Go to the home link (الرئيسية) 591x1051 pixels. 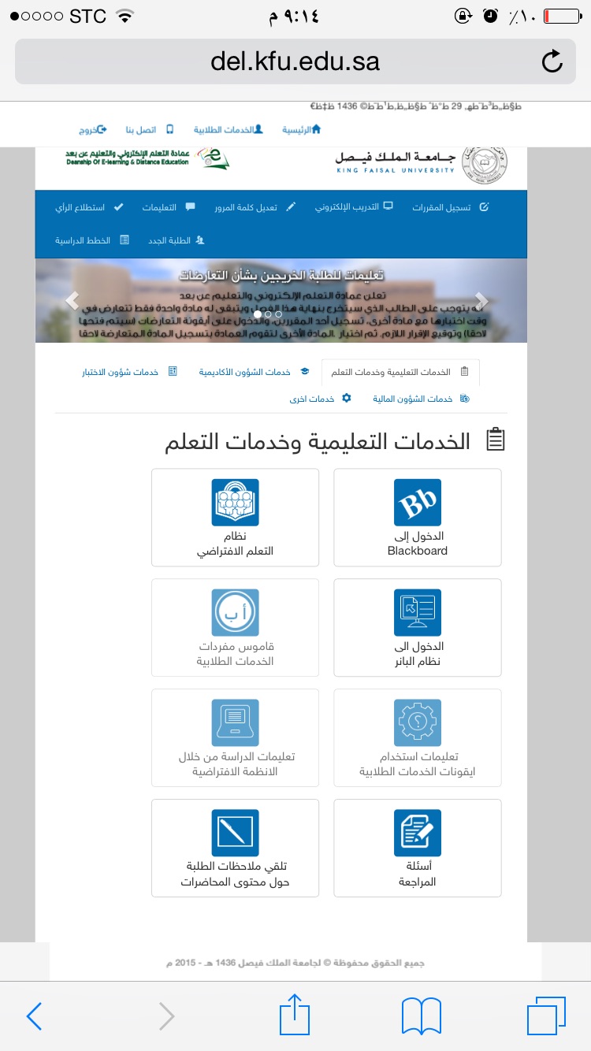coord(302,129)
